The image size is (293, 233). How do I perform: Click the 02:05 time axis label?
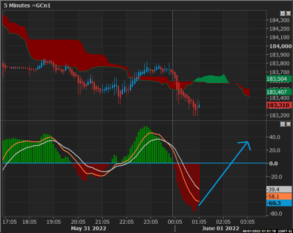(x=223, y=222)
